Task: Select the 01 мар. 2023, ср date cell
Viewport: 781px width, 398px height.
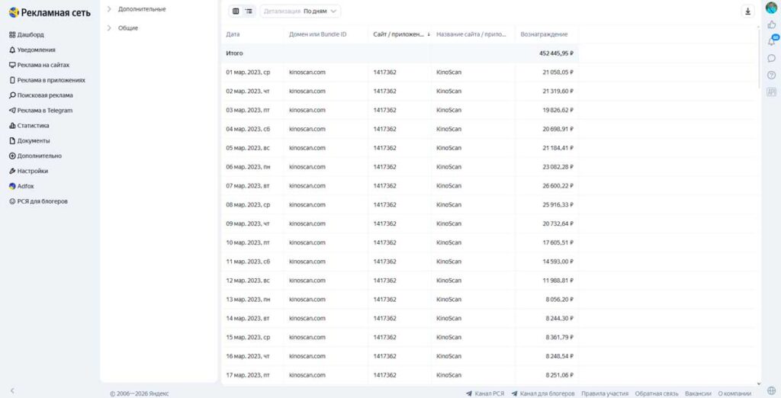Action: click(248, 72)
